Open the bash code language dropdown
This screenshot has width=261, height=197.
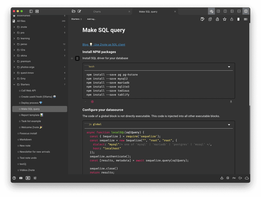[x=229, y=66]
